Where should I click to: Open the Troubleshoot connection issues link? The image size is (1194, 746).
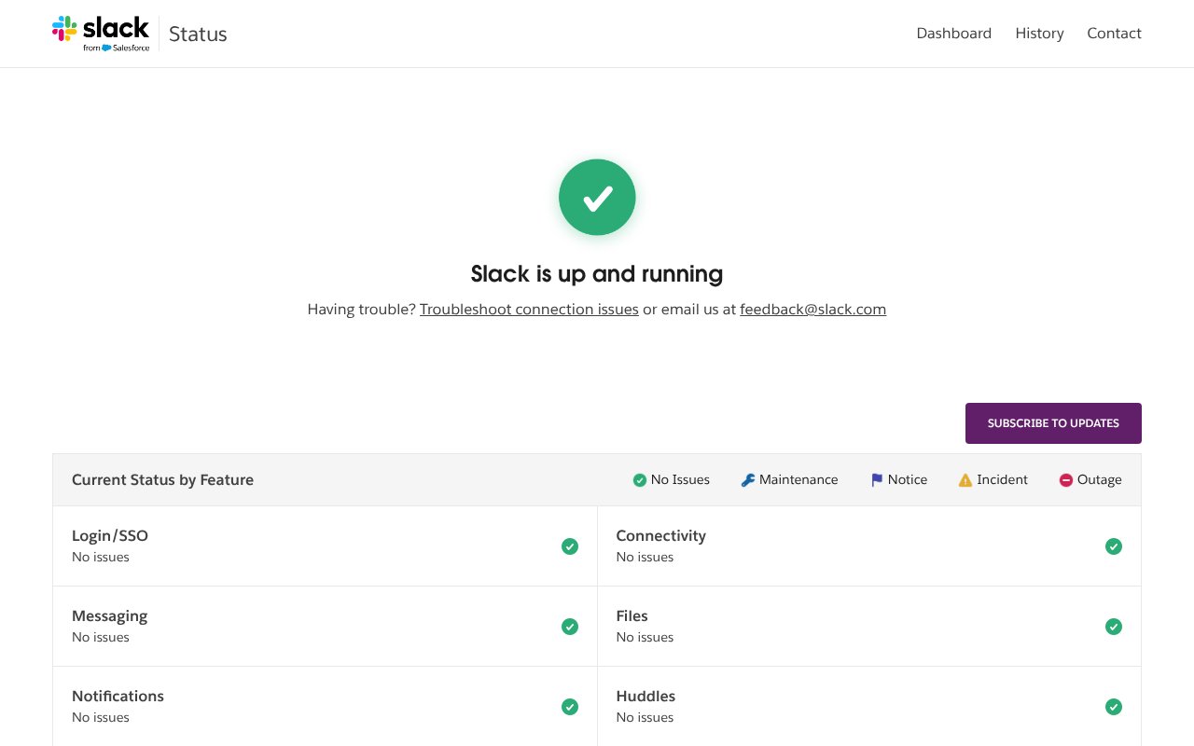[x=529, y=310]
